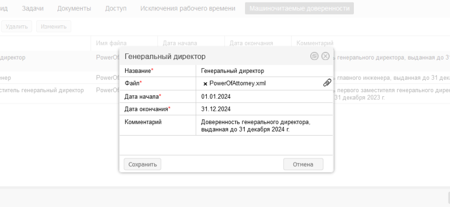This screenshot has width=450, height=207.
Task: Click the Удалить toolbar button
Action: [16, 26]
